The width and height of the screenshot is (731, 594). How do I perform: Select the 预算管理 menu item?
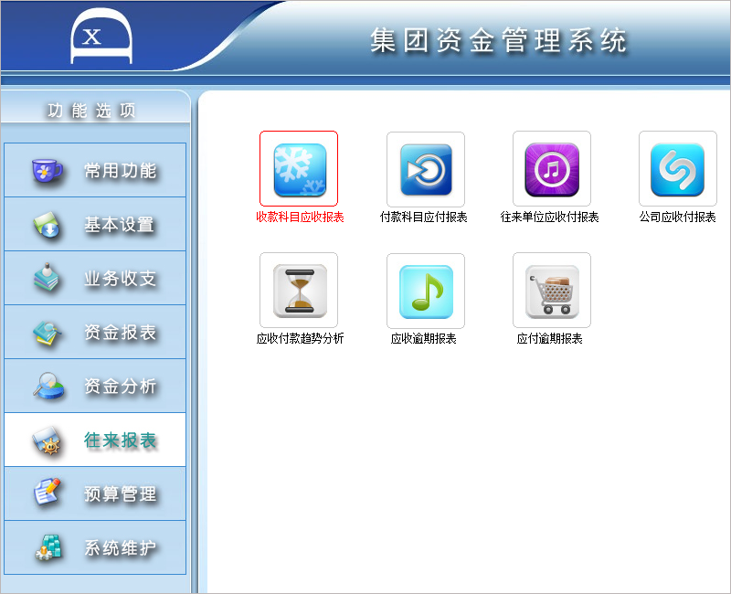click(95, 493)
